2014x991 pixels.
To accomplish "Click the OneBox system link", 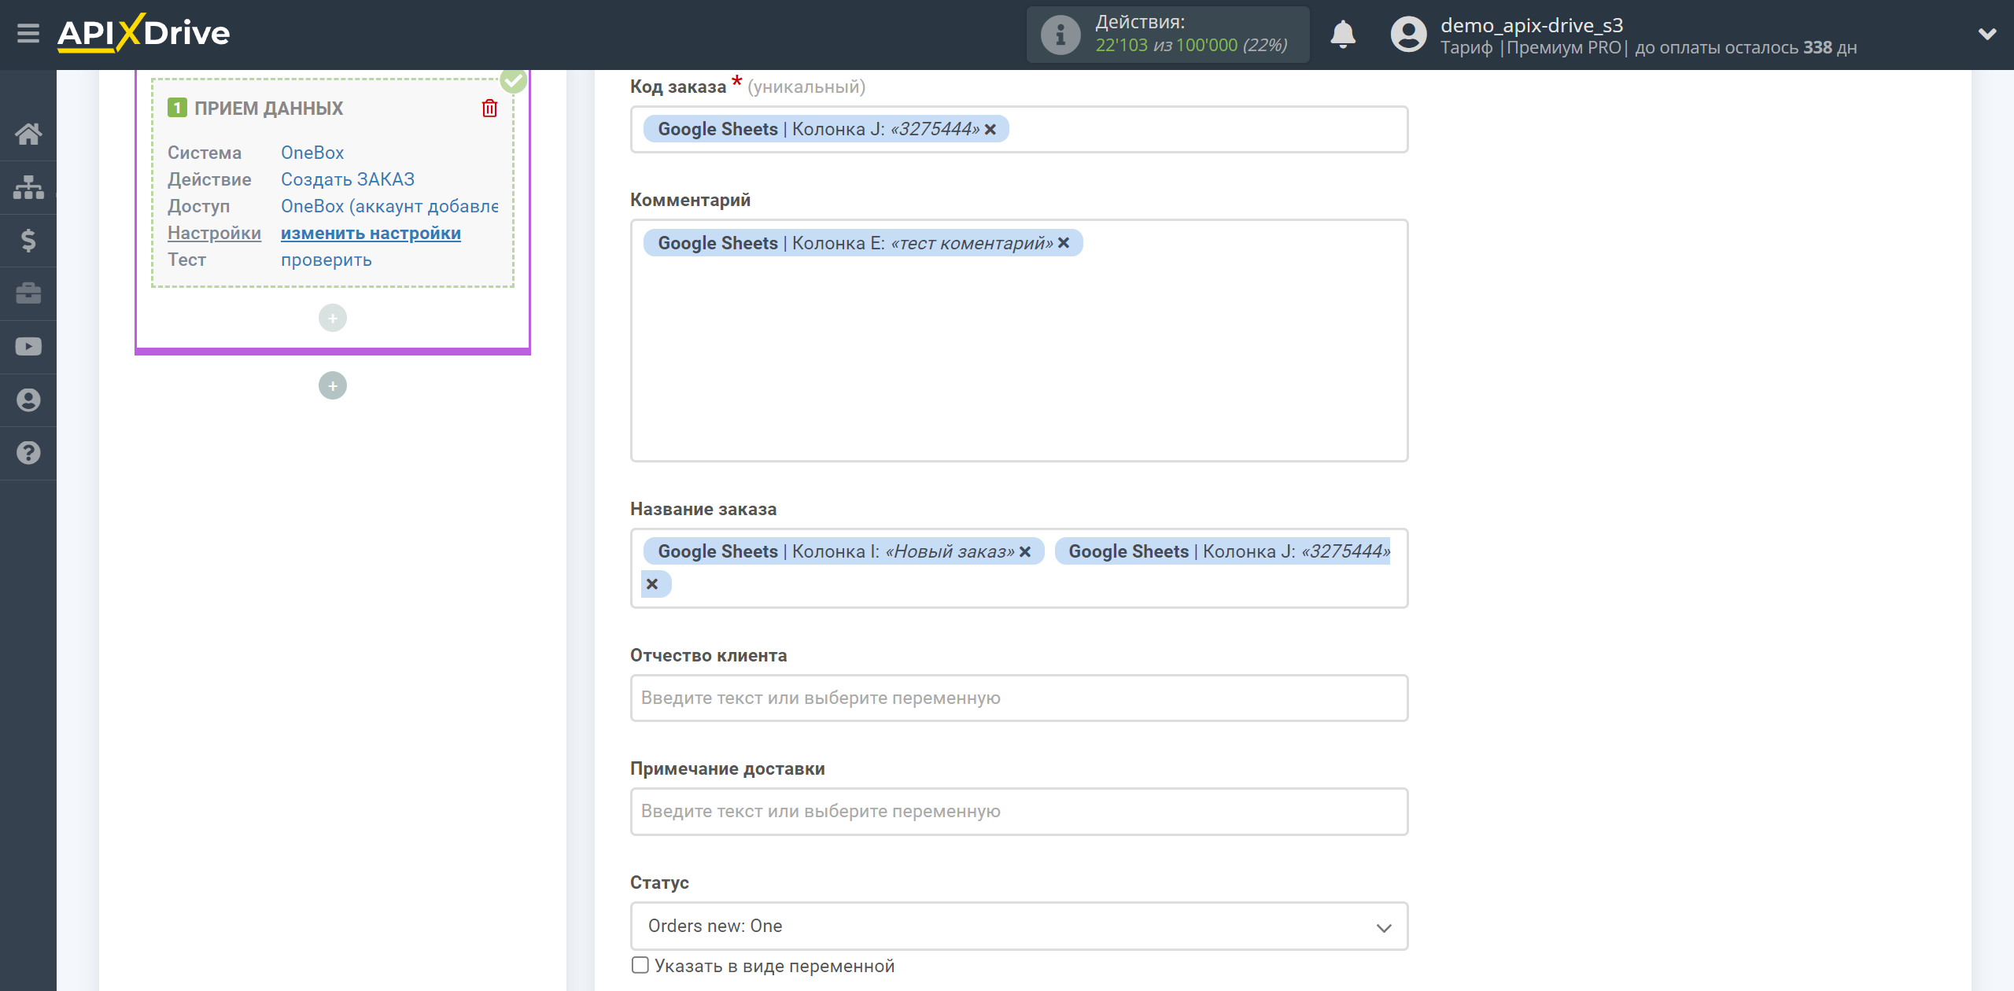I will click(312, 153).
